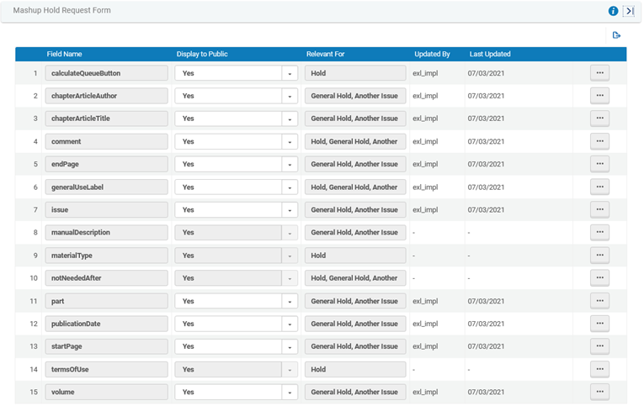The width and height of the screenshot is (644, 406).
Task: Click the Updated By column header
Action: (432, 54)
